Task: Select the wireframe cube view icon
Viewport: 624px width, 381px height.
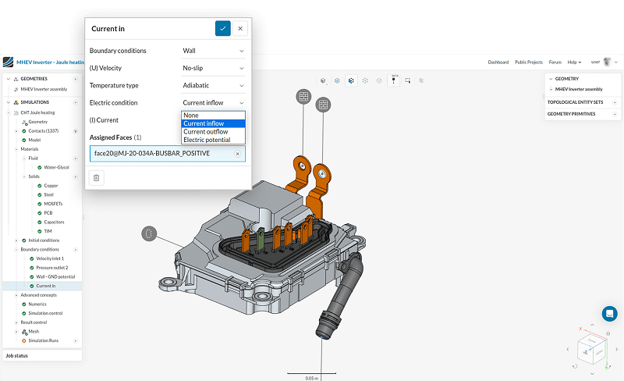Action: tap(365, 80)
